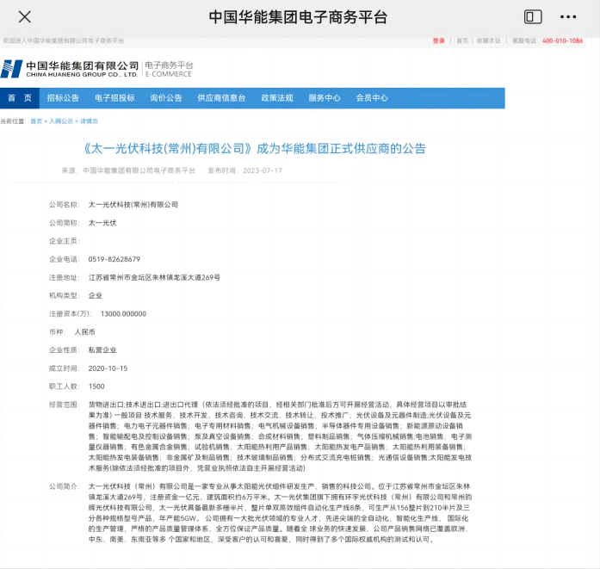600x569 pixels.
Task: Click phone number 0519-82628679
Action: [114, 259]
